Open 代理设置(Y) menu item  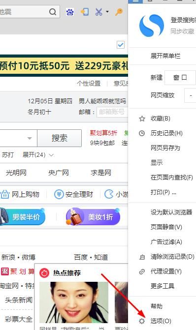(166, 271)
